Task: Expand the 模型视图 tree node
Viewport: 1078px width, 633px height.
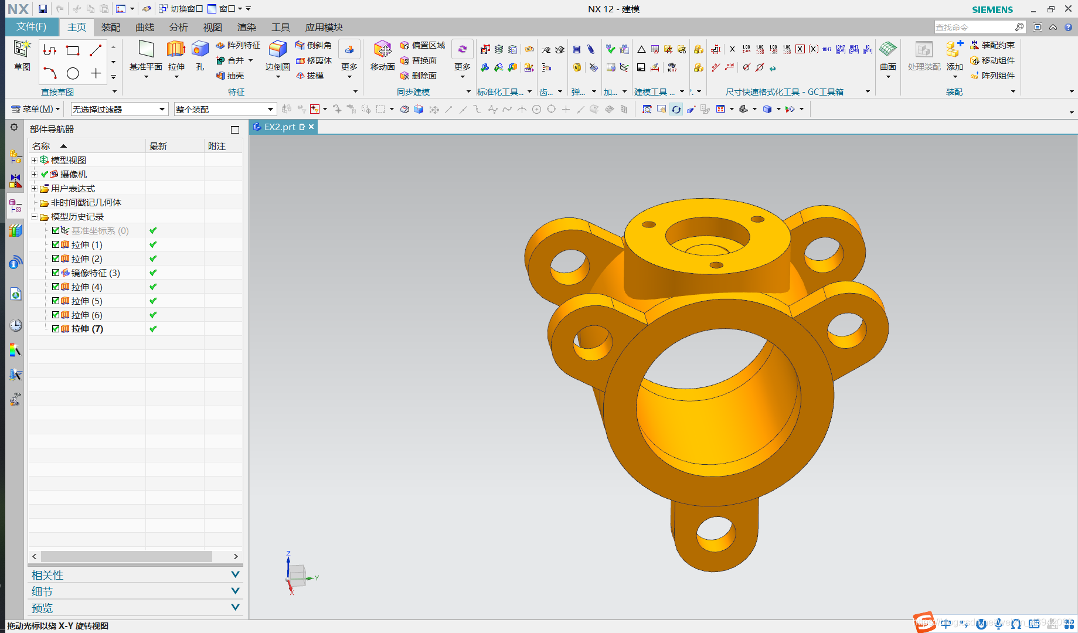Action: click(x=34, y=160)
